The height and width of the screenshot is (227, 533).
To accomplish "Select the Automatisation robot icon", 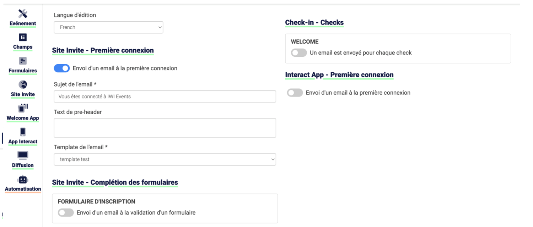I will [x=23, y=179].
